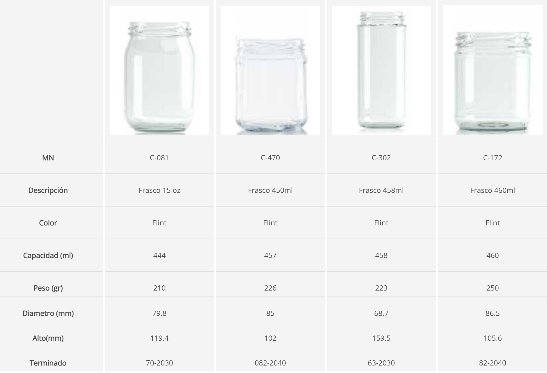Click the 'Diametro (mm)' row label

(x=48, y=313)
